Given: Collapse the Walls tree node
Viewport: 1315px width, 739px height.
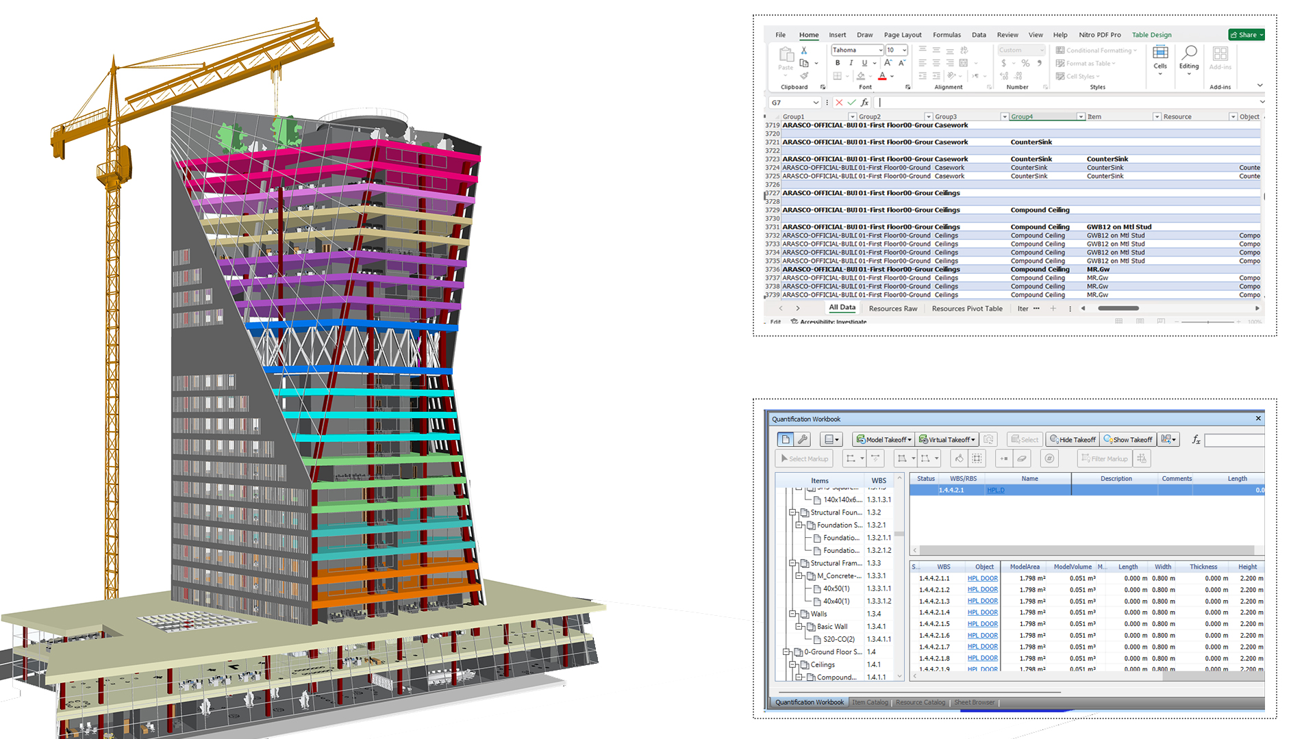Looking at the screenshot, I should (x=792, y=614).
